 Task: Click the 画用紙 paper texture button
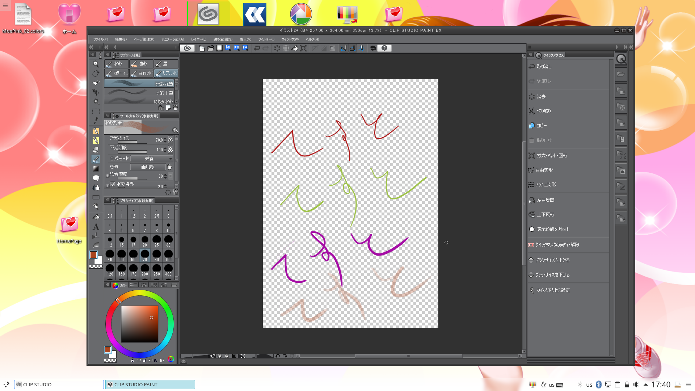[x=148, y=167]
